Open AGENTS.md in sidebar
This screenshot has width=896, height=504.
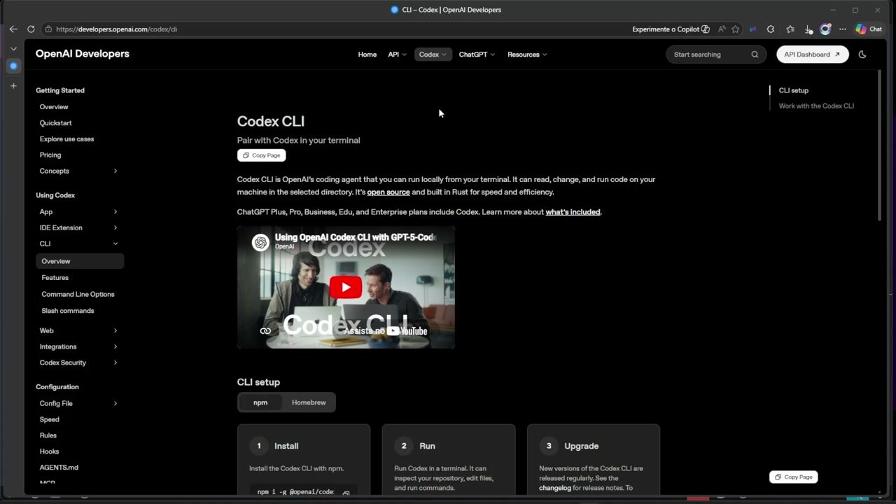click(59, 468)
